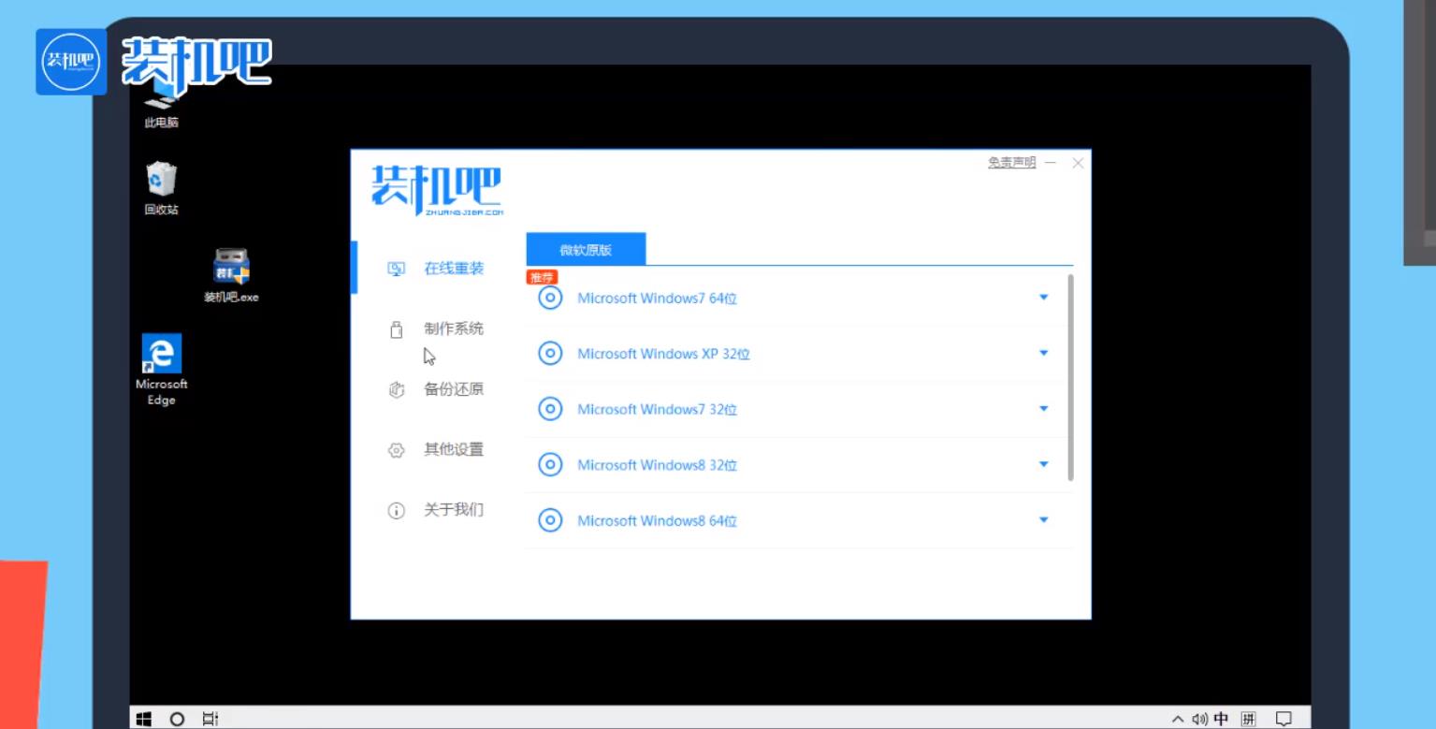Open Task View on the taskbar
The image size is (1436, 729).
point(210,719)
